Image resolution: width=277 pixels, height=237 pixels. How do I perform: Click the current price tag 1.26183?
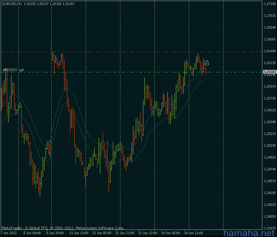pos(270,72)
